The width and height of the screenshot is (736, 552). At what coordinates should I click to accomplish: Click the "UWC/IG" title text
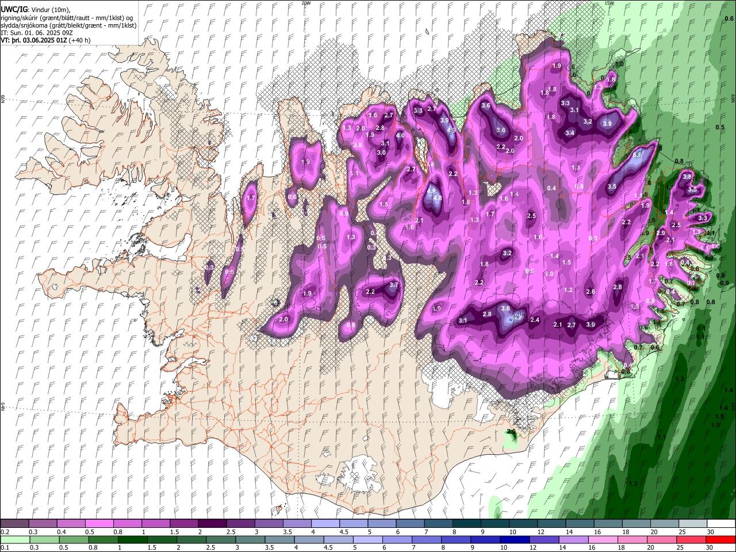(x=14, y=9)
